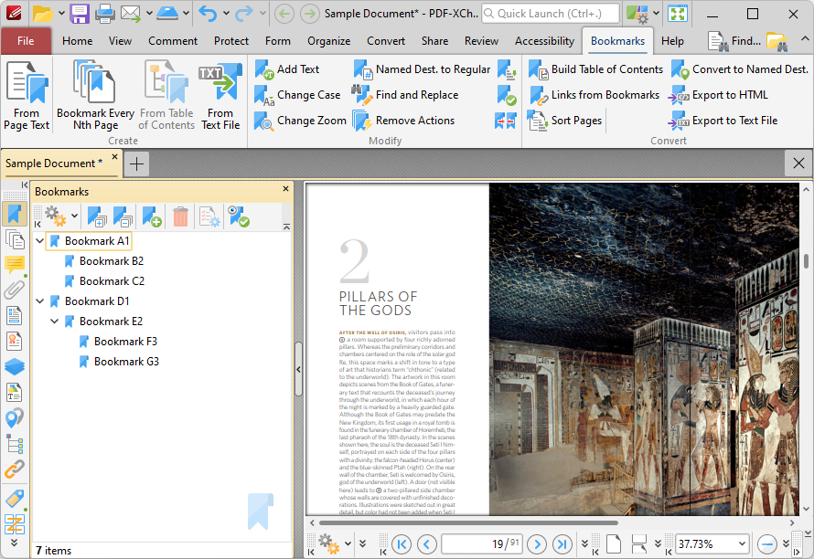Open the Layers pane from the sidebar
This screenshot has height=559, width=814.
coord(15,366)
